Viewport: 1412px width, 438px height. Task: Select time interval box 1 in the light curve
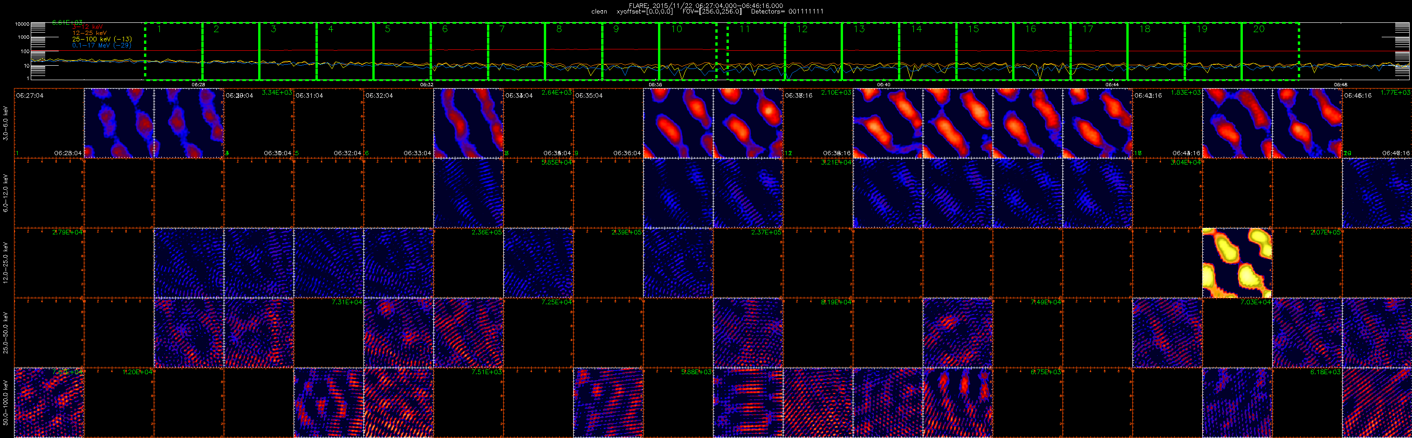tap(174, 52)
